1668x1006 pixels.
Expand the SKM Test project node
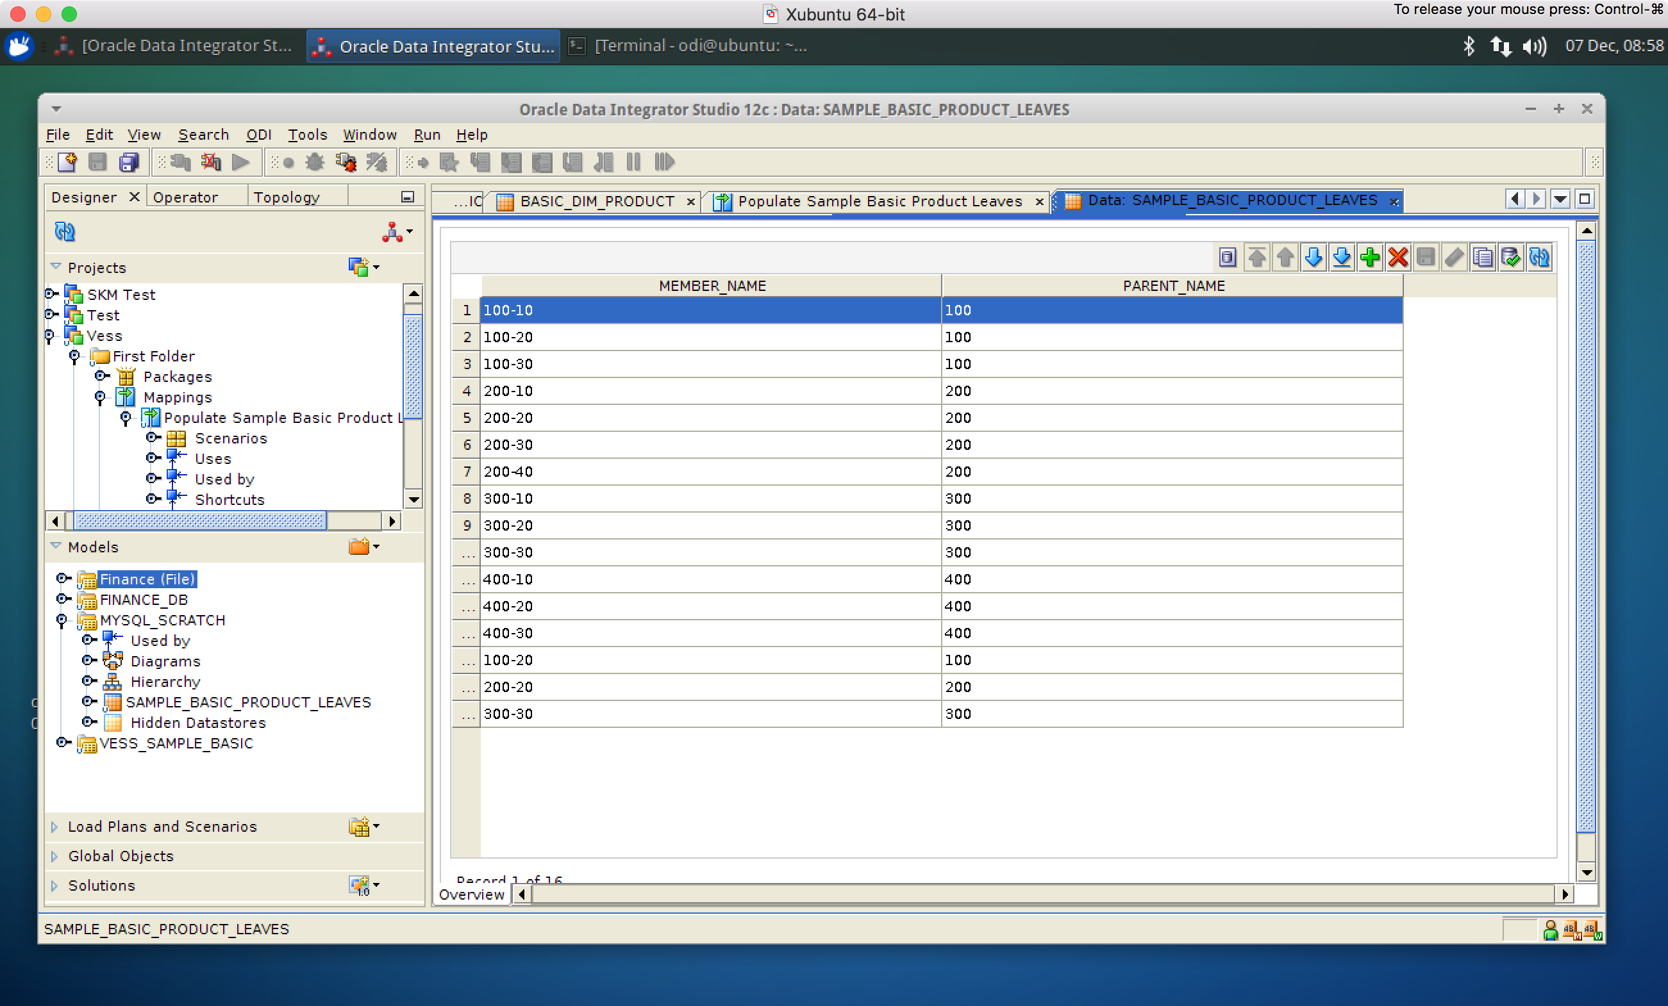coord(51,294)
